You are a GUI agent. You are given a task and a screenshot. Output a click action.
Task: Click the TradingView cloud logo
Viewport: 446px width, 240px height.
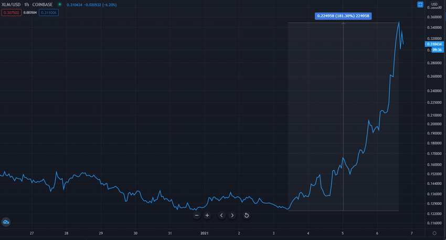tap(6, 222)
